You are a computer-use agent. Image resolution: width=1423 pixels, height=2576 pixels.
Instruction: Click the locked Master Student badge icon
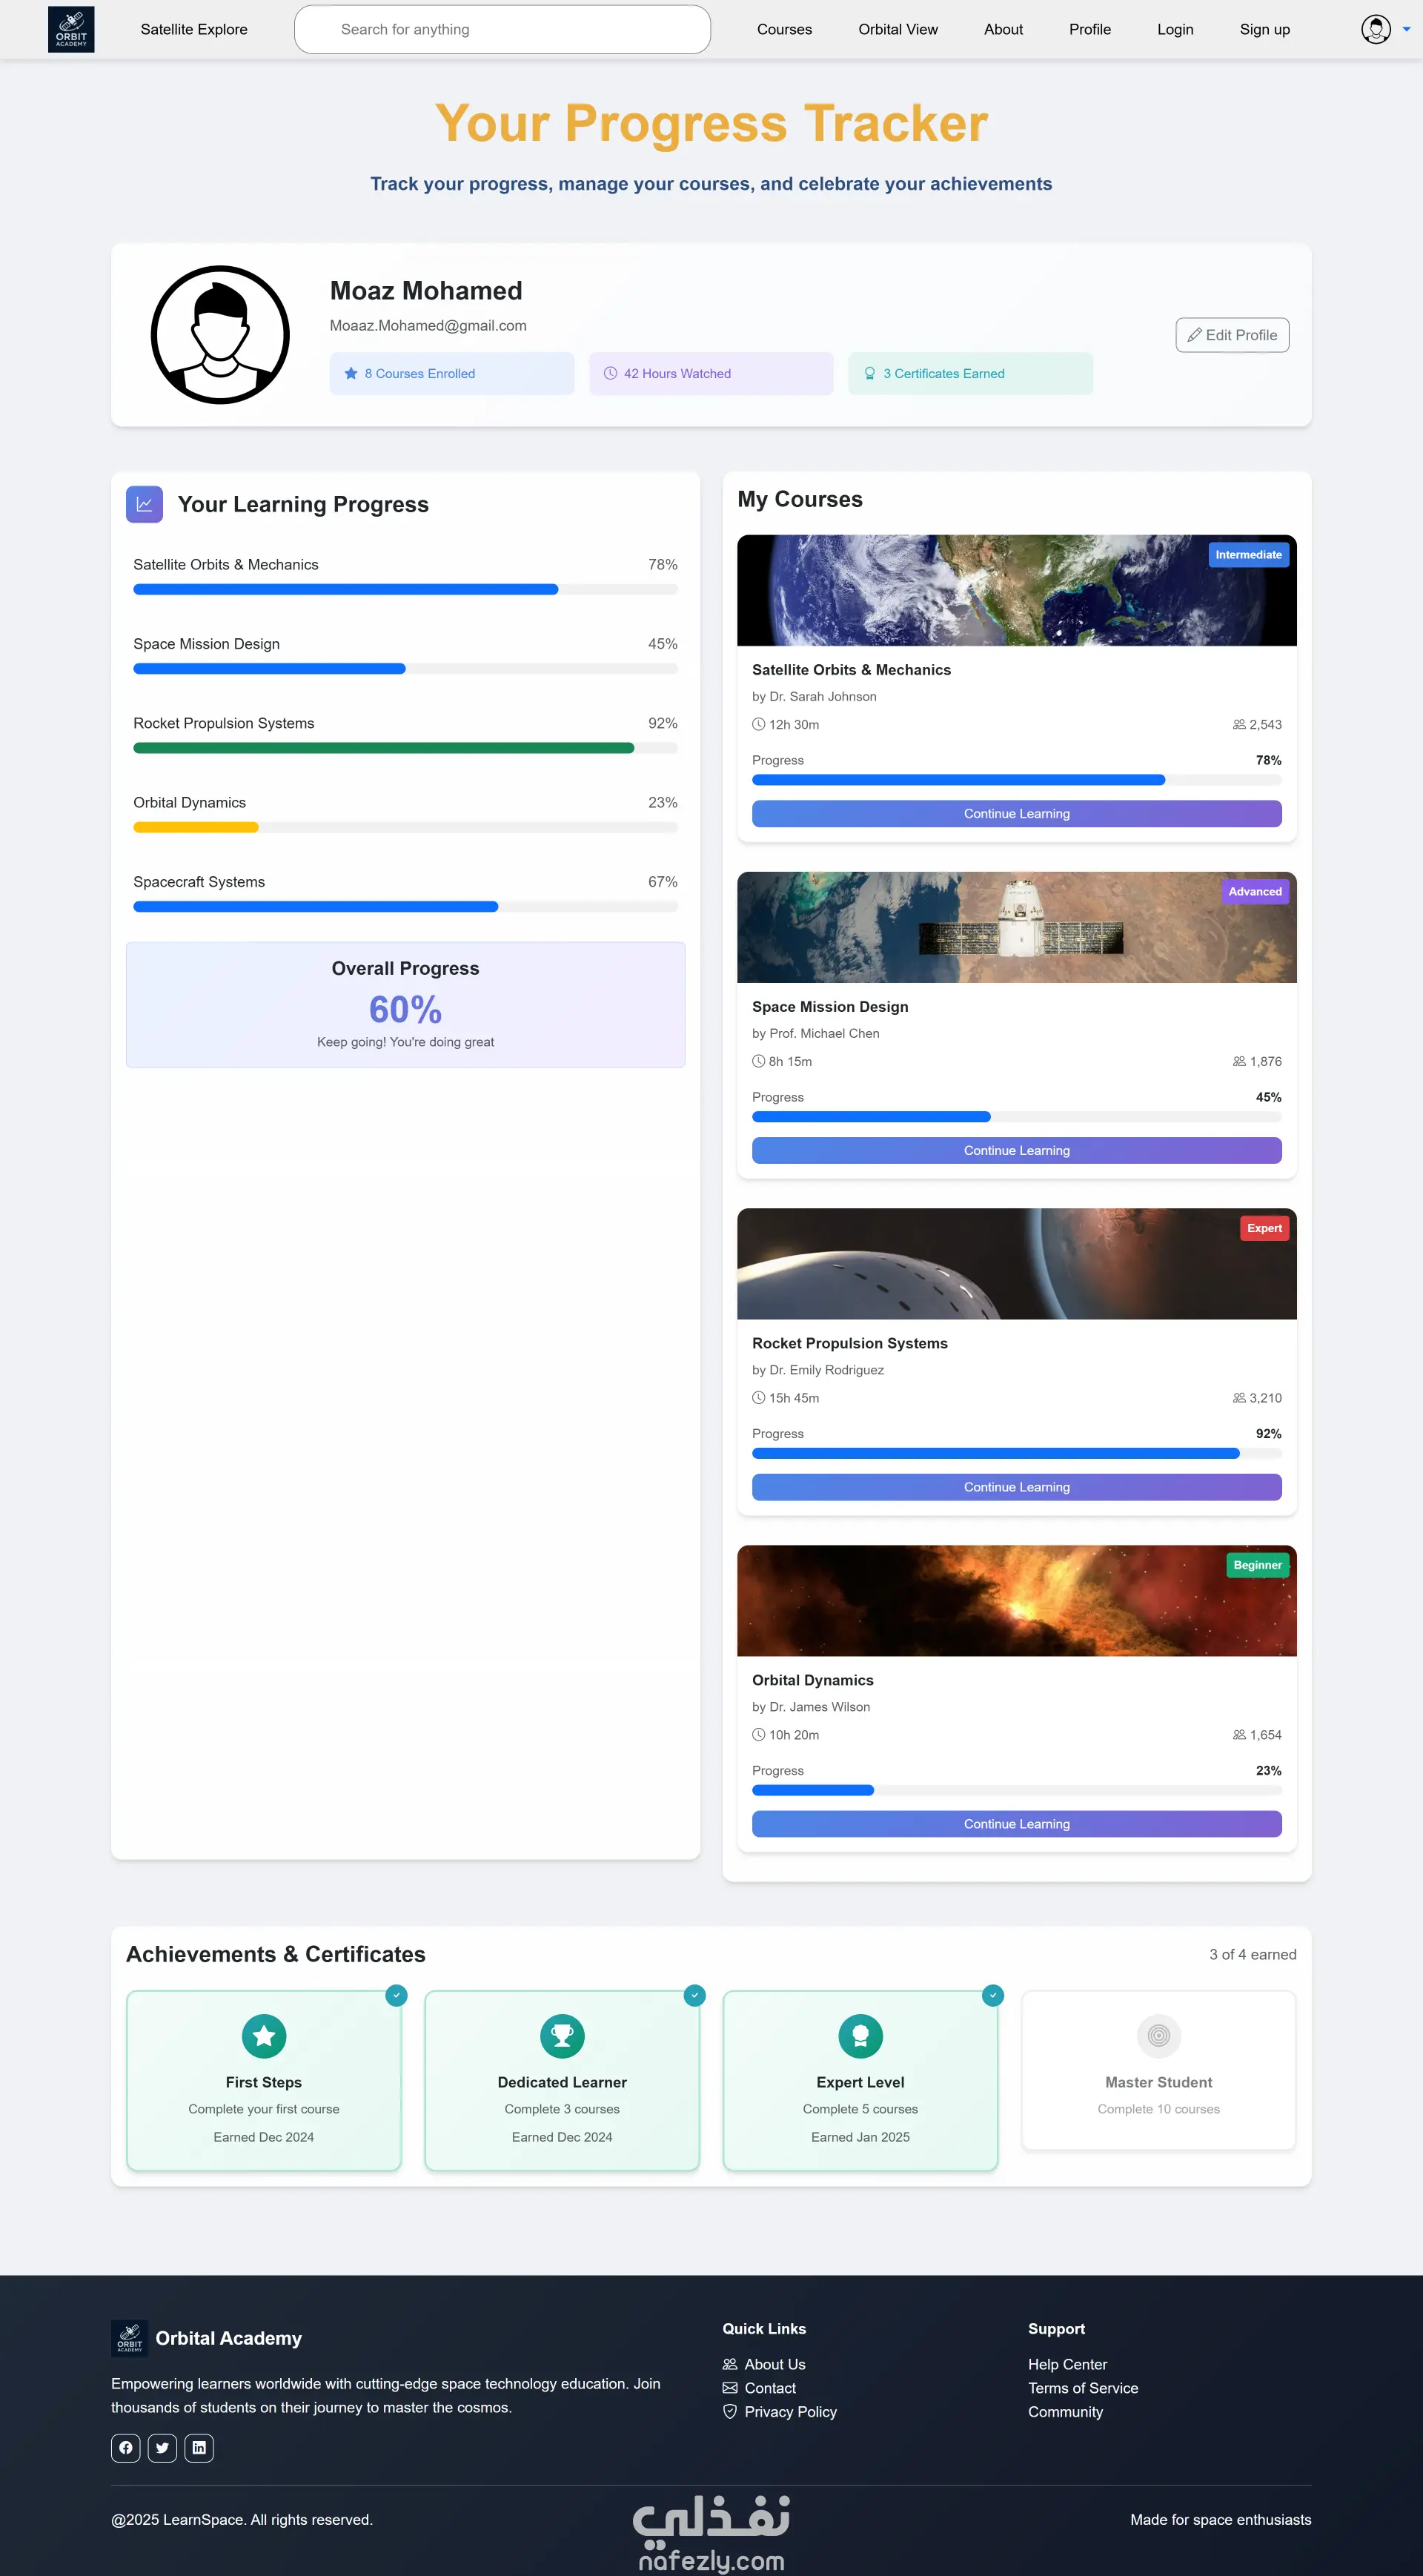(x=1158, y=2035)
